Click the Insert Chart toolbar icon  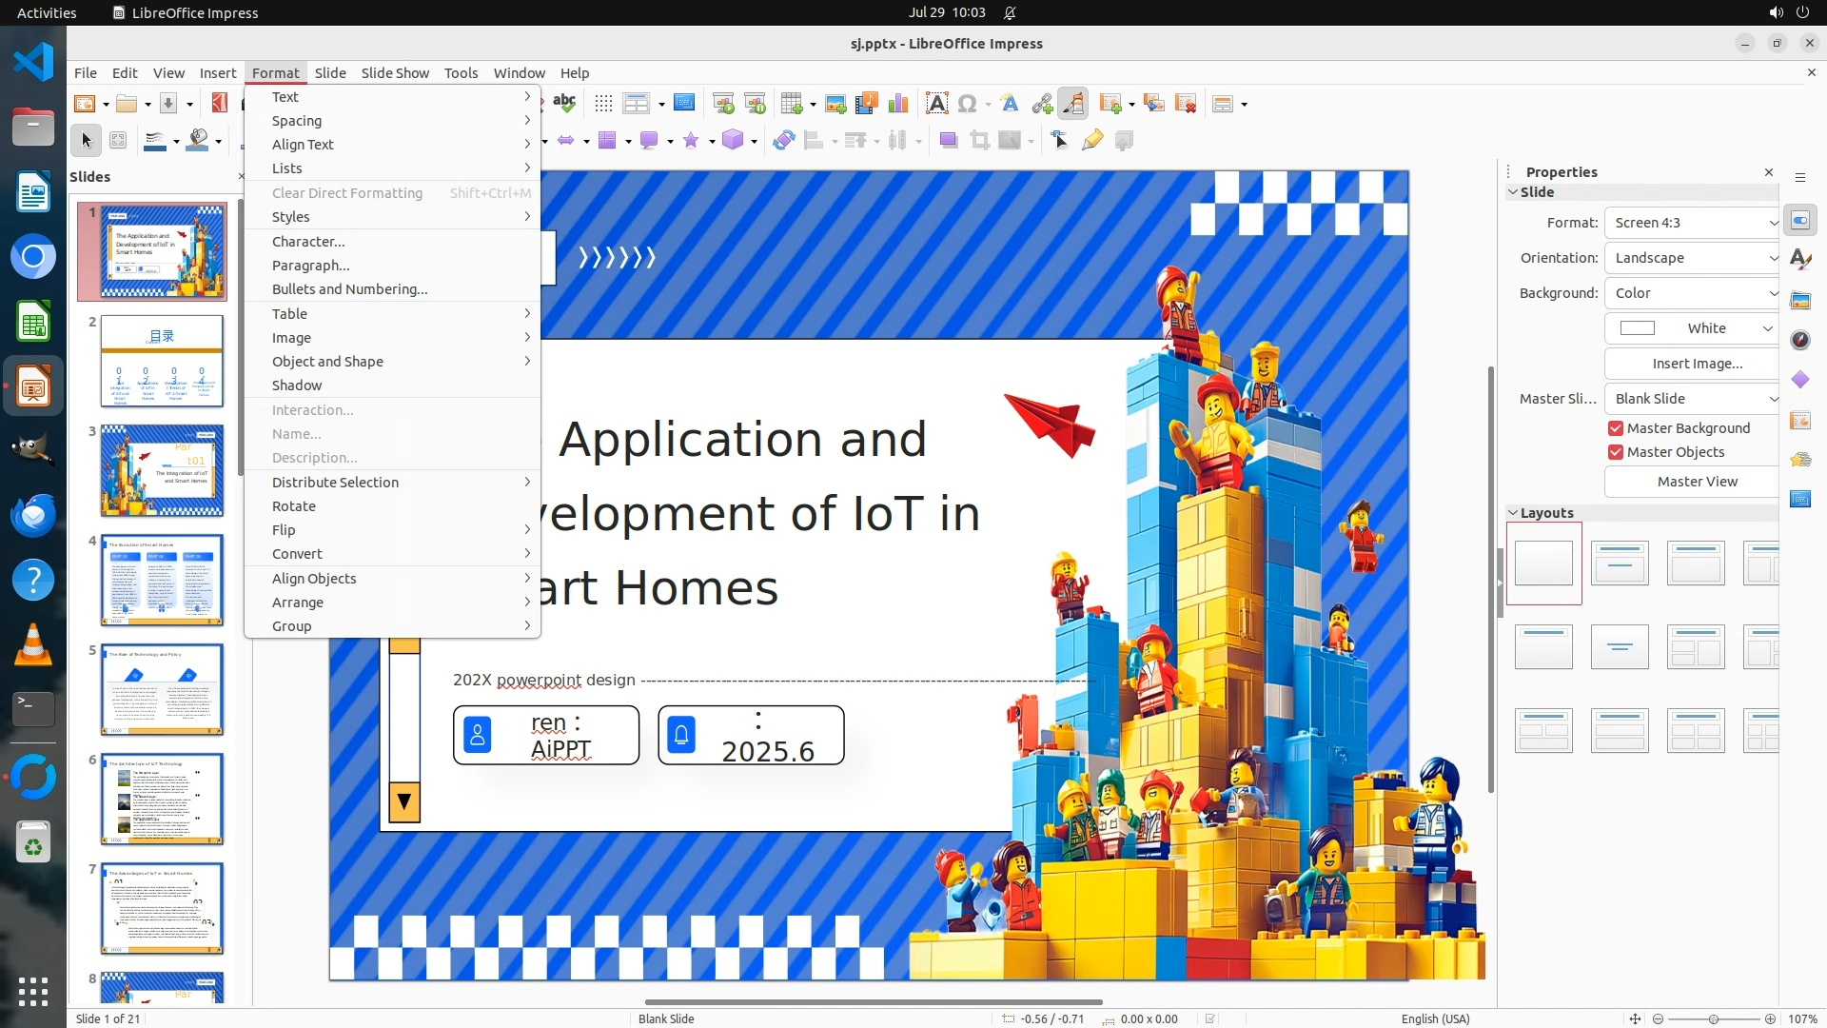pyautogui.click(x=897, y=104)
